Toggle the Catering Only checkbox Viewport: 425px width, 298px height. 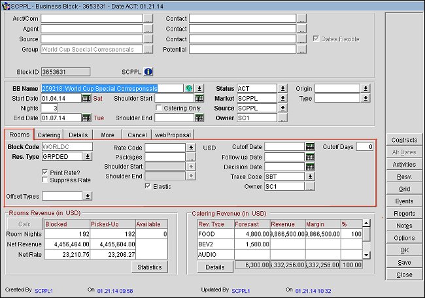pos(158,108)
